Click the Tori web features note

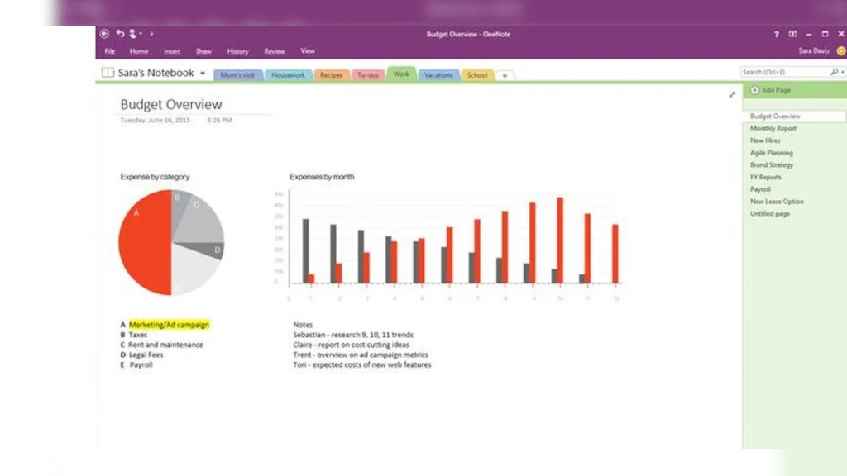pos(362,364)
